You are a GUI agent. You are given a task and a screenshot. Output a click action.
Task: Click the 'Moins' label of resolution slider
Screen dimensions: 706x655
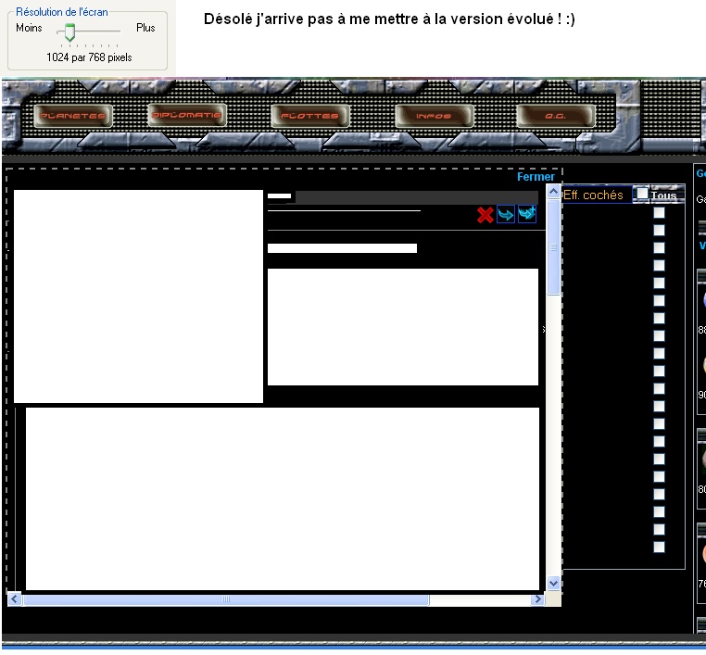click(29, 28)
